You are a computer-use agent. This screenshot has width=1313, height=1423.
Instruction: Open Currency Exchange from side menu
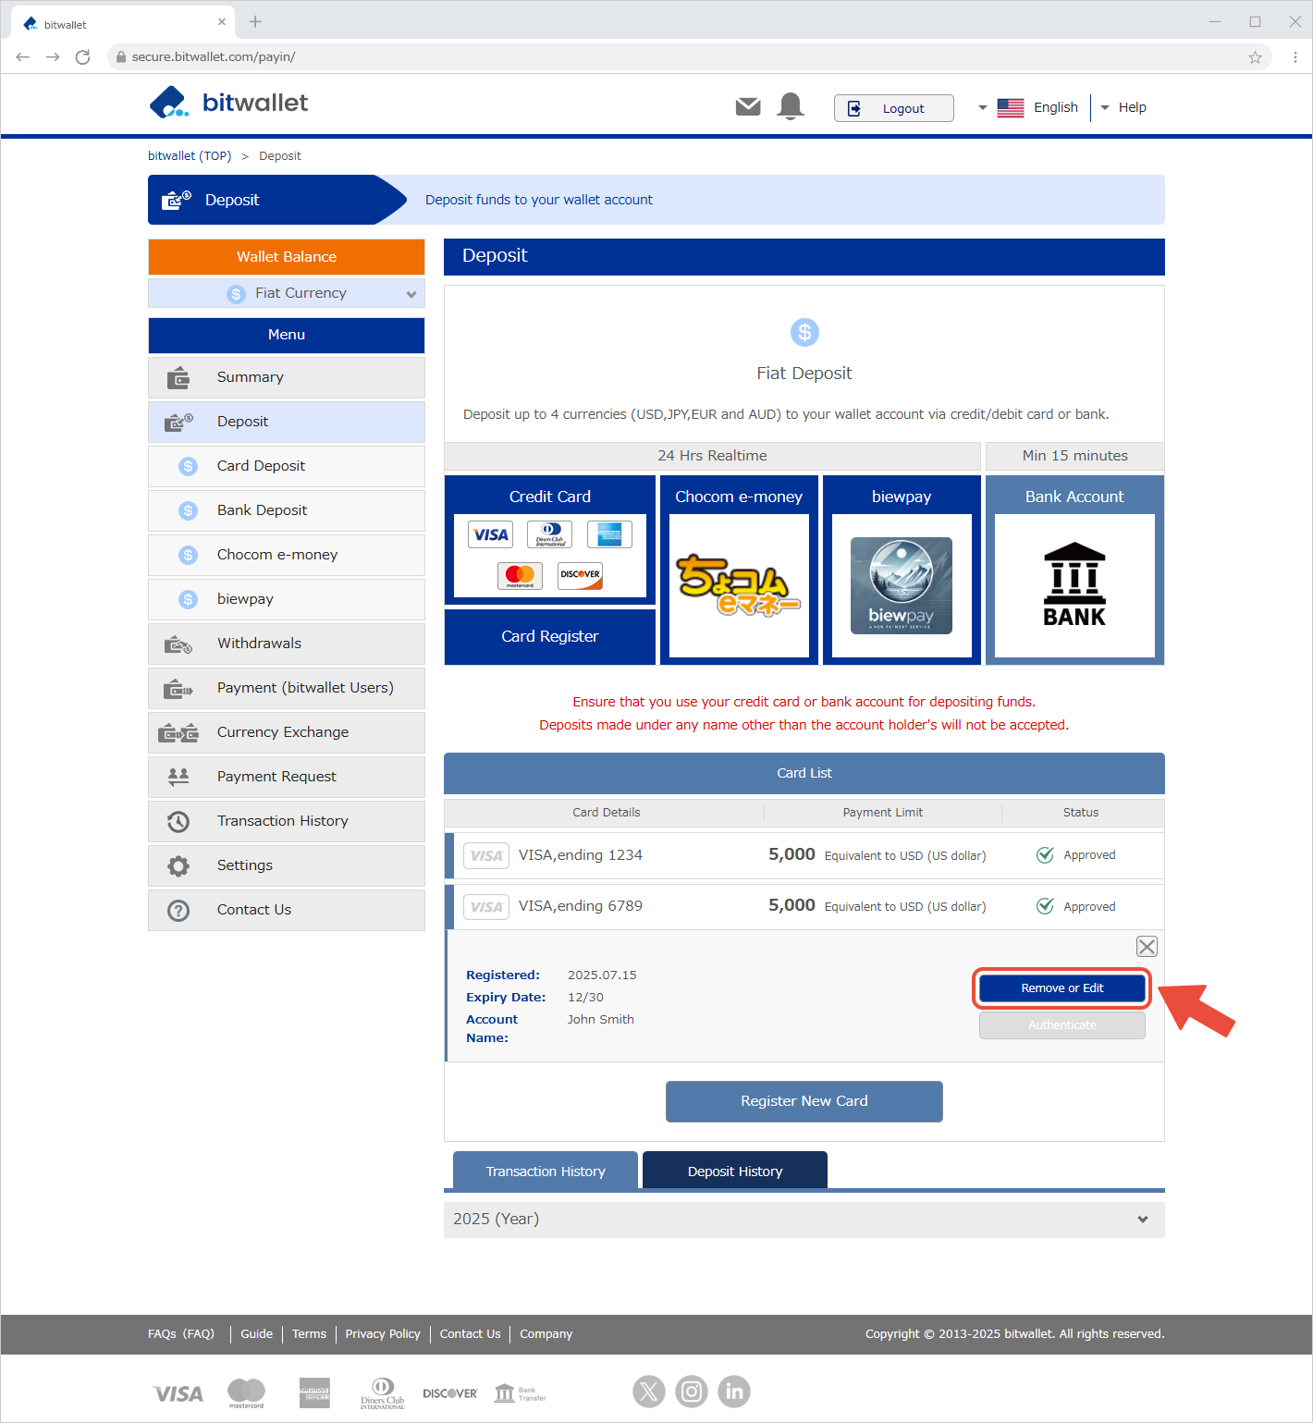pyautogui.click(x=283, y=732)
